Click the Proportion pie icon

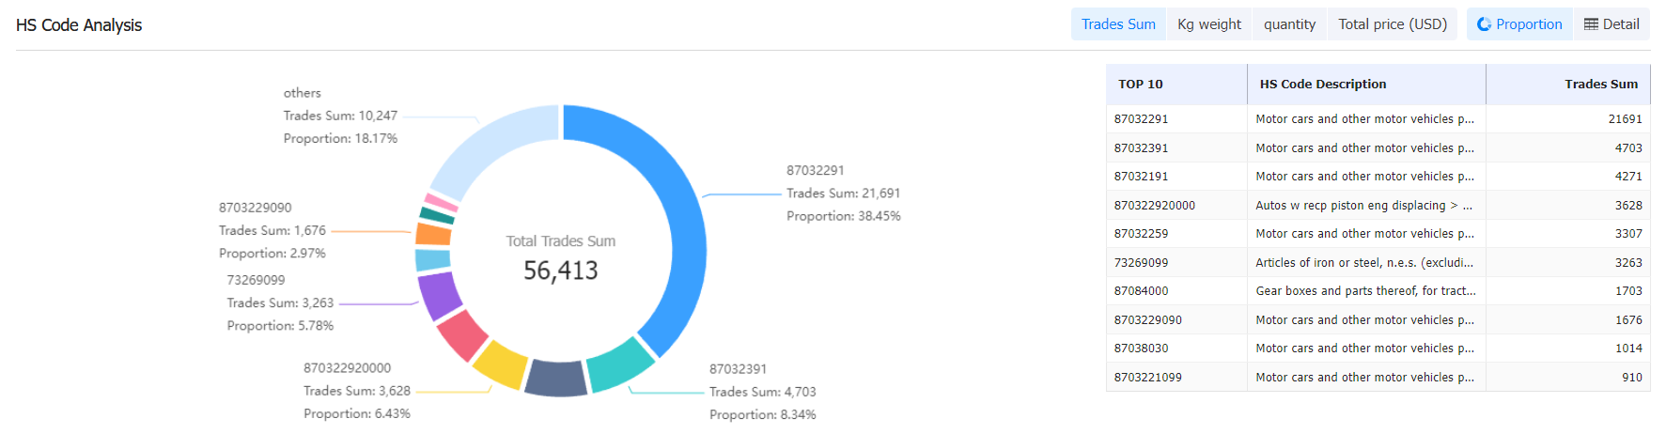coord(1484,24)
